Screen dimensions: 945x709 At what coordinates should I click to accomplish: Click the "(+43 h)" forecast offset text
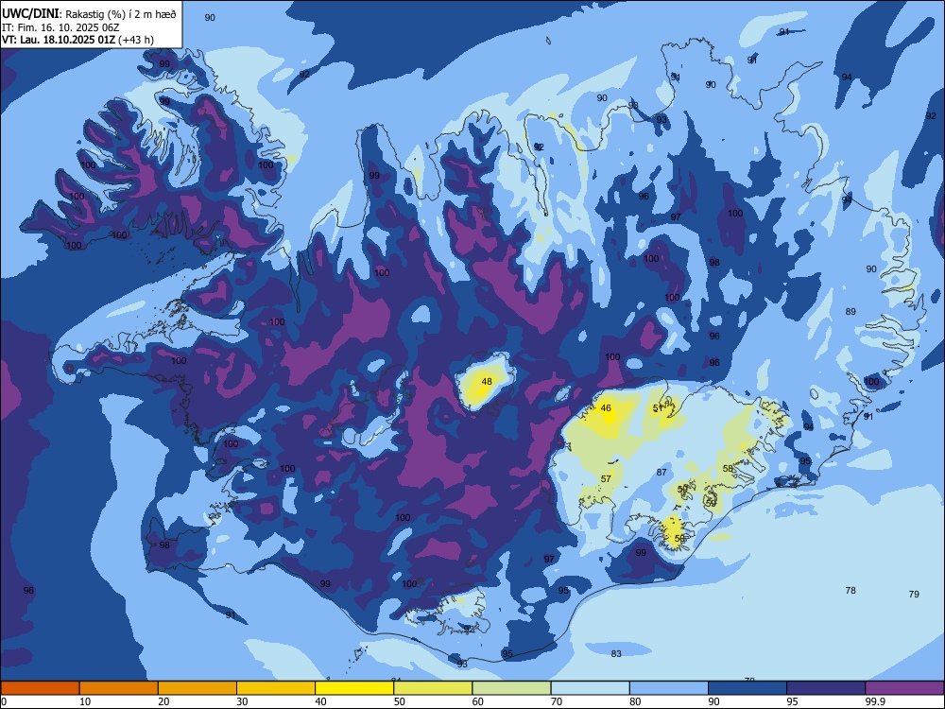135,40
